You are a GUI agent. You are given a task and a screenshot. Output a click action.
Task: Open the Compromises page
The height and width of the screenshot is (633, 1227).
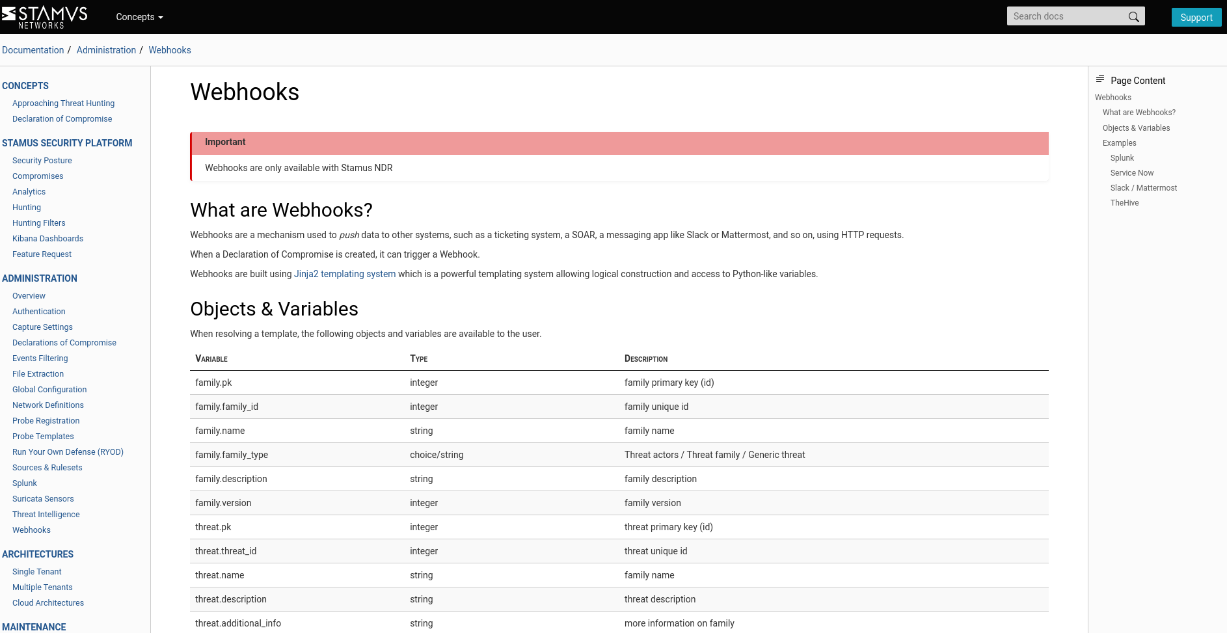click(x=38, y=176)
